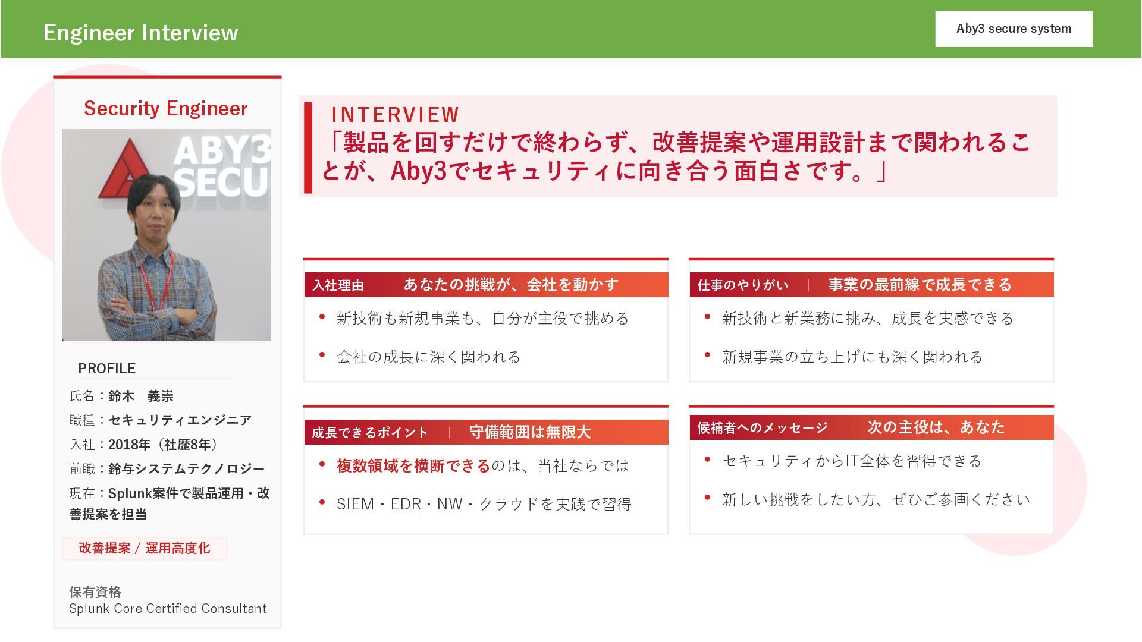The height and width of the screenshot is (642, 1142).
Task: Select the "Aby3 secure system" label box
Action: coord(1014,29)
